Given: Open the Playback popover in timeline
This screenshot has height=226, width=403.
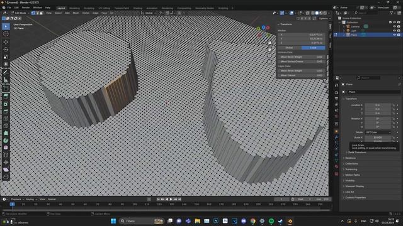Looking at the screenshot, I should (17, 199).
